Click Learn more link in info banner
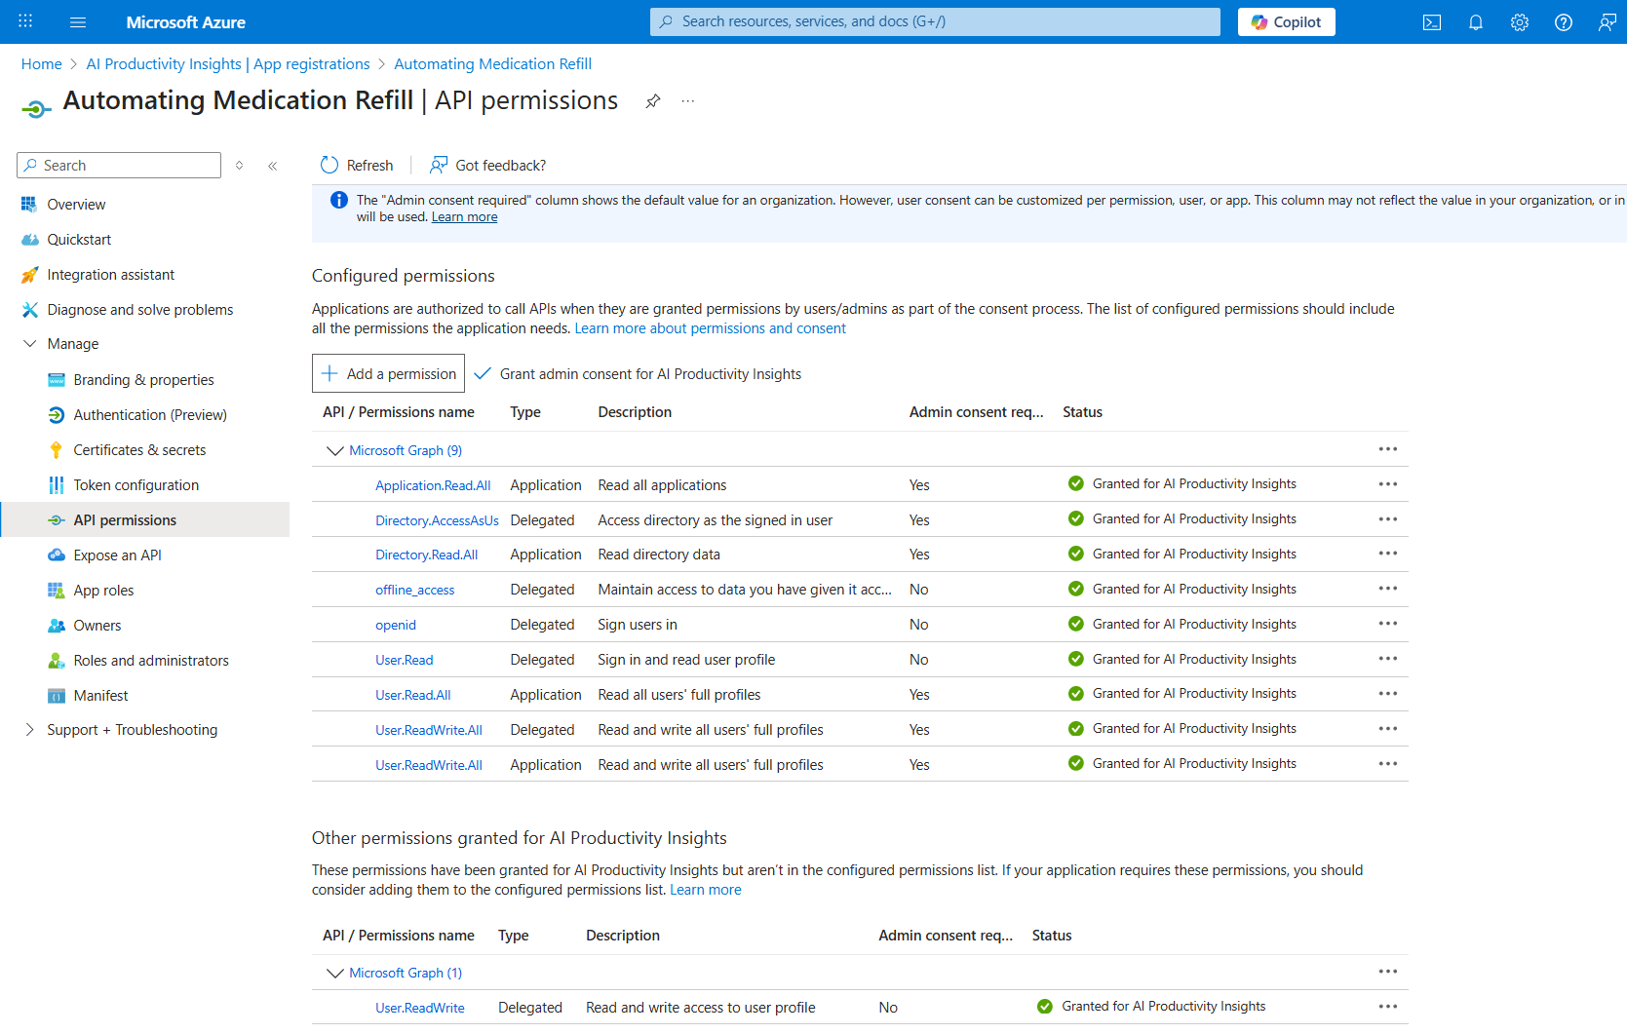 tap(464, 217)
